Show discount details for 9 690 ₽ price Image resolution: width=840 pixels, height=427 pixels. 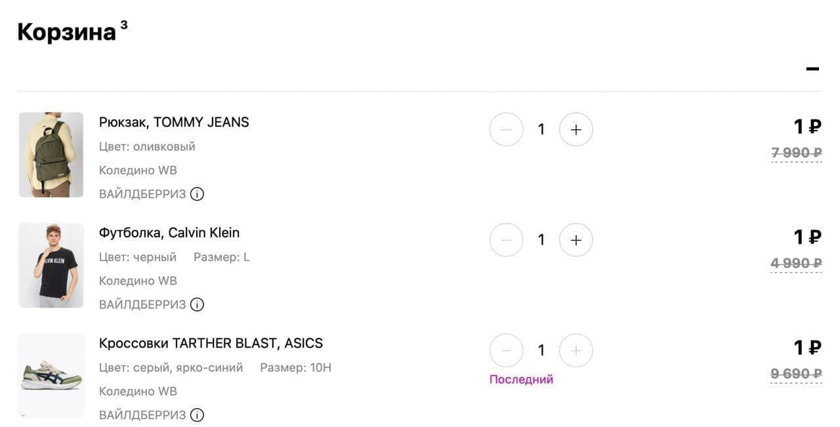click(797, 375)
